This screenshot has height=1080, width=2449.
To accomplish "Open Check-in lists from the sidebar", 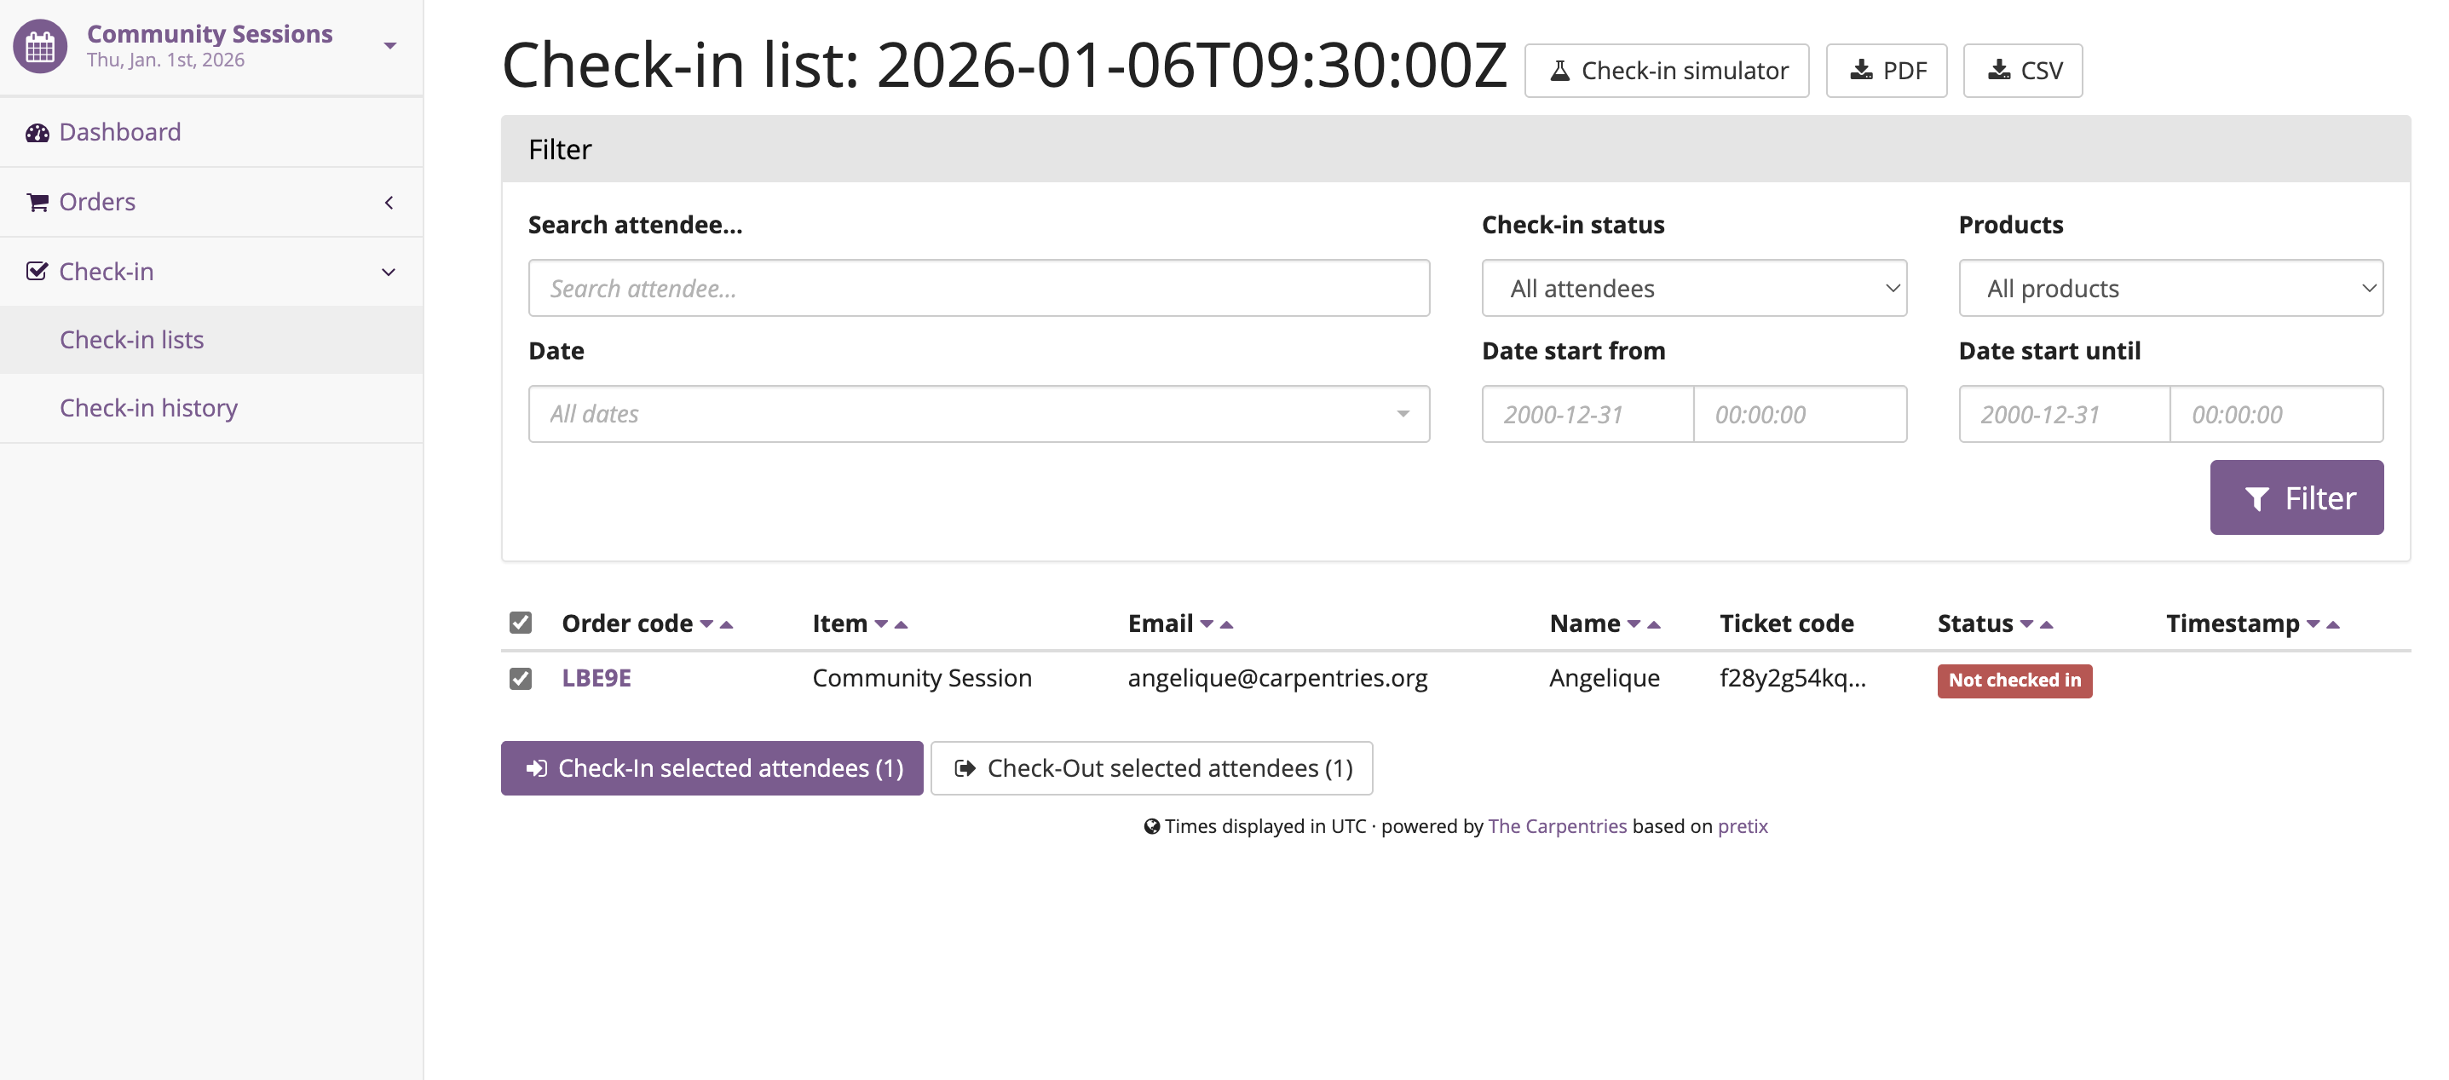I will (132, 339).
